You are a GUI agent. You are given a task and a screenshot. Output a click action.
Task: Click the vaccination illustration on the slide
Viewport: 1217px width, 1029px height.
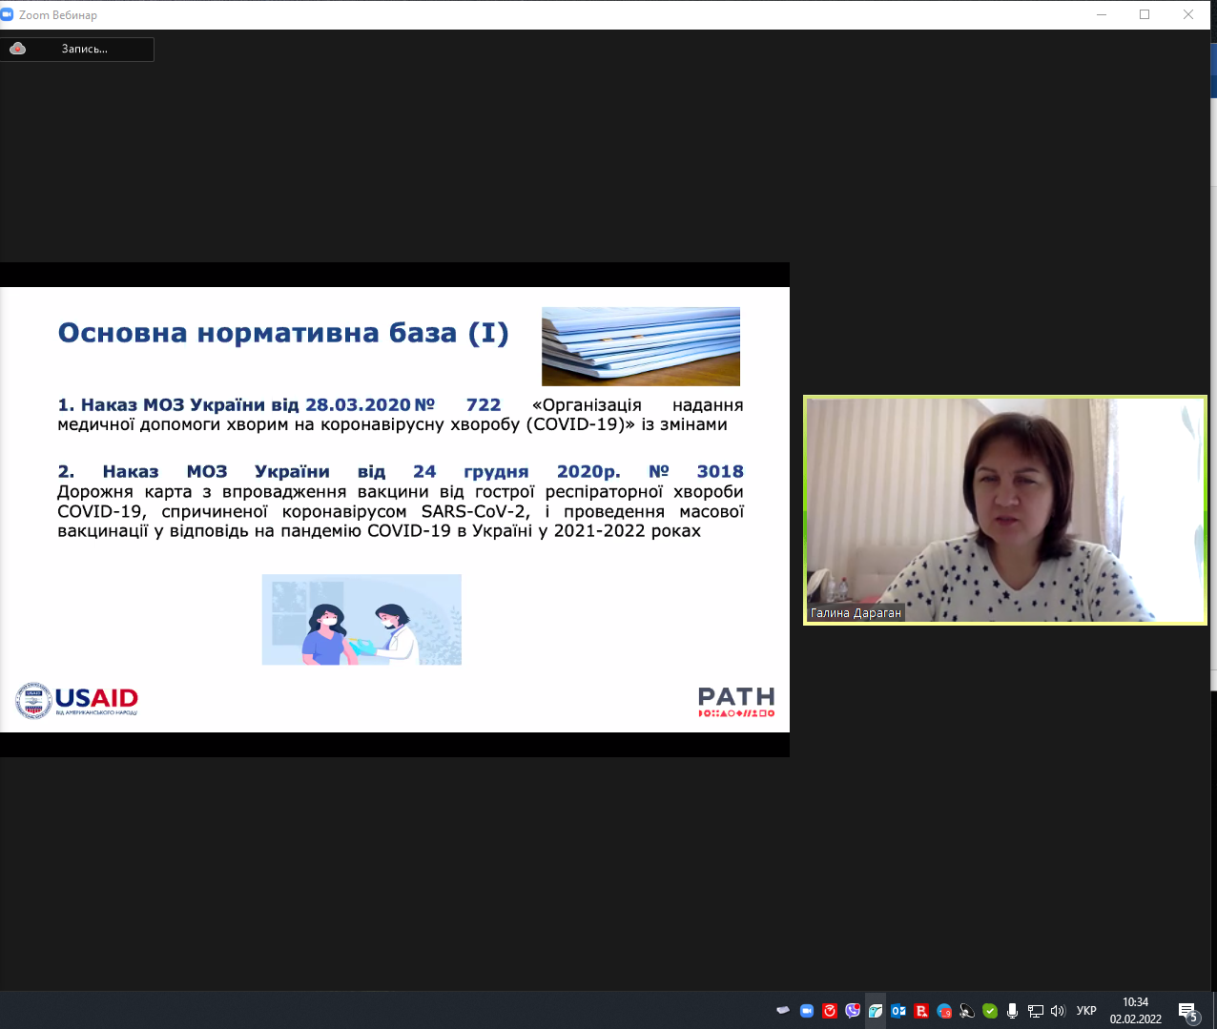361,620
